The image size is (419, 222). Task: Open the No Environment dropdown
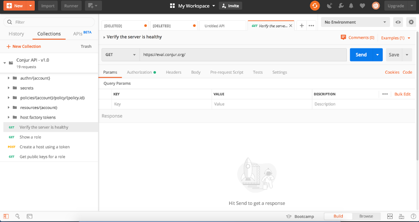click(356, 22)
